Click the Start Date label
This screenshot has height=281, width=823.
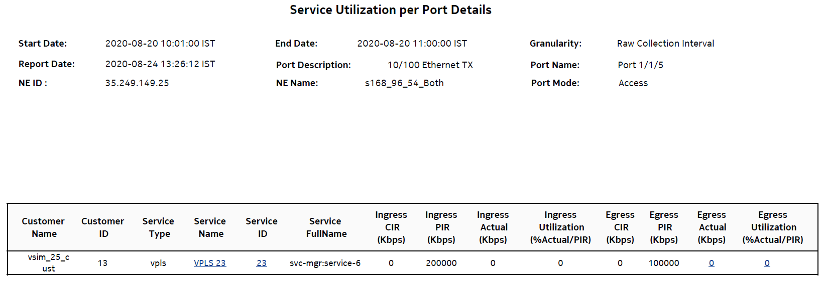(x=43, y=44)
